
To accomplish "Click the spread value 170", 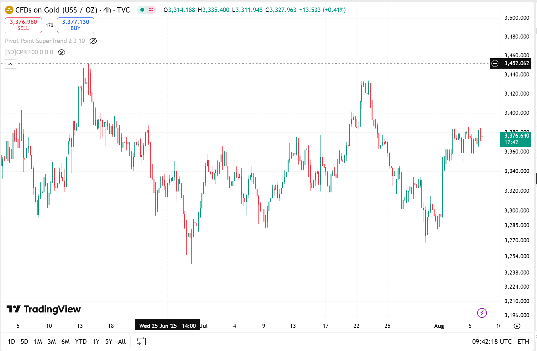I will point(50,25).
